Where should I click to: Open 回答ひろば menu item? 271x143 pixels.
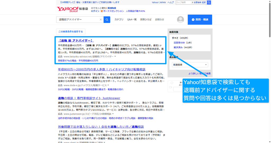point(146,19)
